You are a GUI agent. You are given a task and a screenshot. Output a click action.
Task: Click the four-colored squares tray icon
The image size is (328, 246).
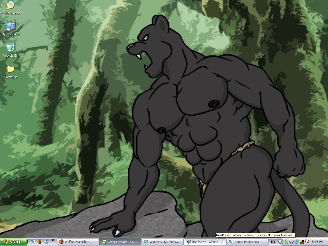pyautogui.click(x=302, y=242)
